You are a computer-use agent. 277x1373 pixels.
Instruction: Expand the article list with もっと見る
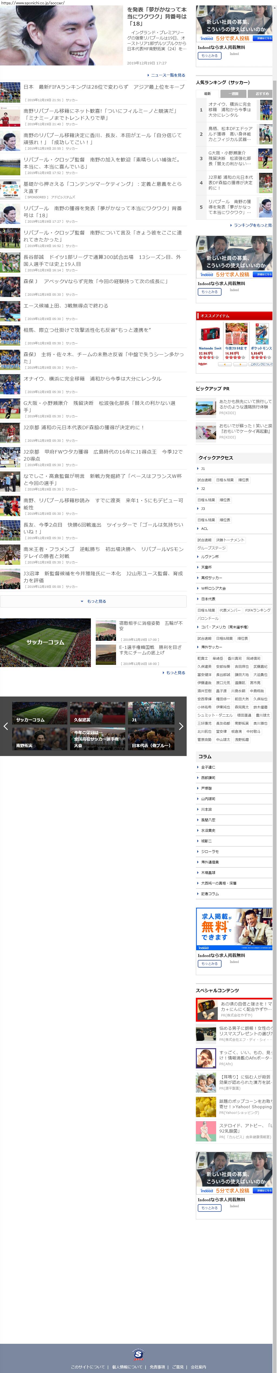click(x=93, y=601)
